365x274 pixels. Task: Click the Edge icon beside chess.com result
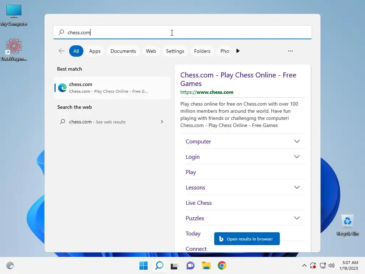62,88
